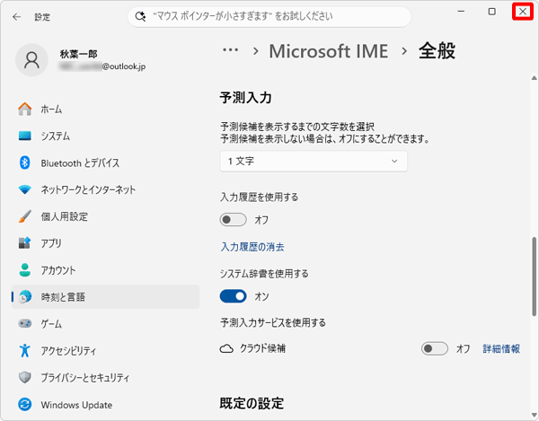Enable the クラウド候補 switch

[435, 348]
